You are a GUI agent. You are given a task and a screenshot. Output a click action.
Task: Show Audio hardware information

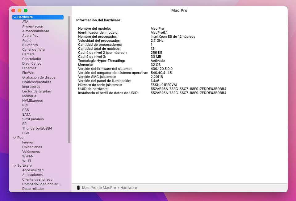pyautogui.click(x=27, y=40)
